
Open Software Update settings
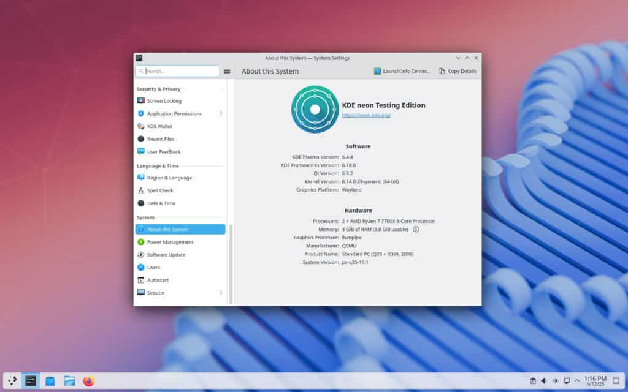(x=180, y=255)
